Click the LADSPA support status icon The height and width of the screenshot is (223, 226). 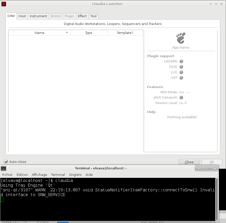coord(181,61)
